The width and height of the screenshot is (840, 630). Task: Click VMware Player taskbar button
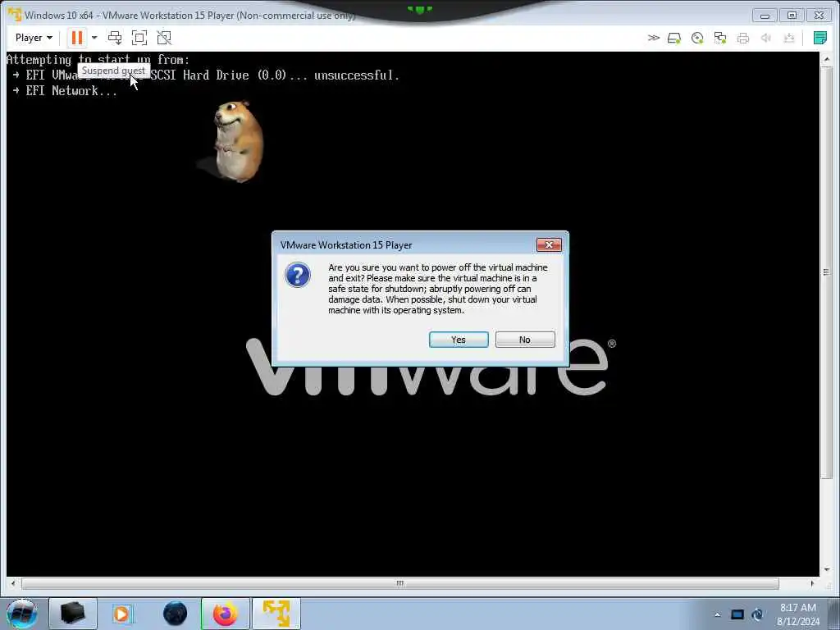coord(276,614)
